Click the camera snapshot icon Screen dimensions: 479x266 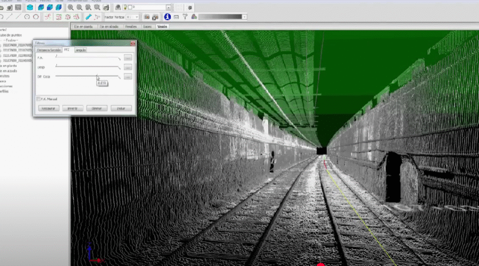146,17
